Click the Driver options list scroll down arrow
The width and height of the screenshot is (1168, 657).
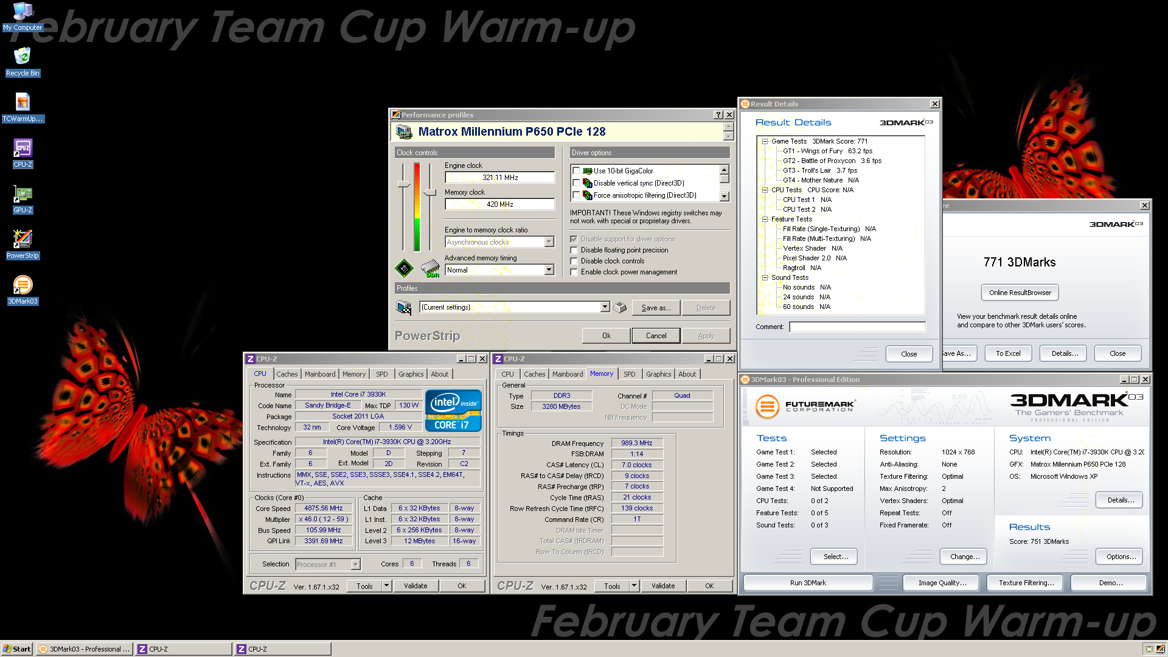pyautogui.click(x=724, y=196)
